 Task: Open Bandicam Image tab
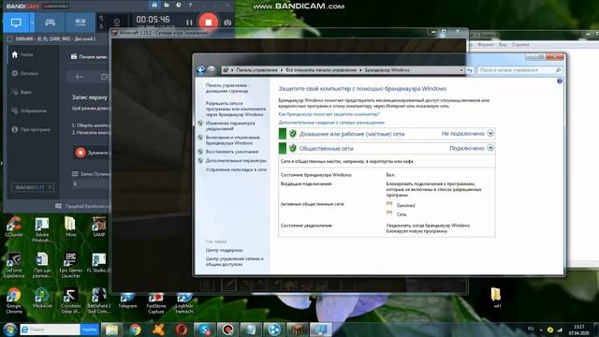click(29, 110)
